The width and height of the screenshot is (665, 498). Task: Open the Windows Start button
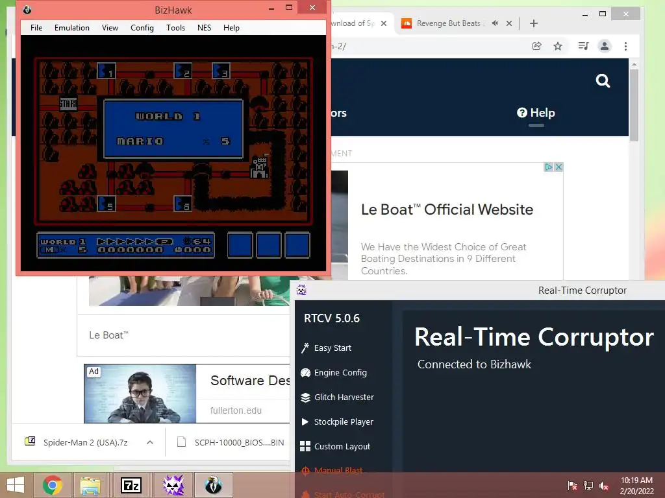point(16,485)
